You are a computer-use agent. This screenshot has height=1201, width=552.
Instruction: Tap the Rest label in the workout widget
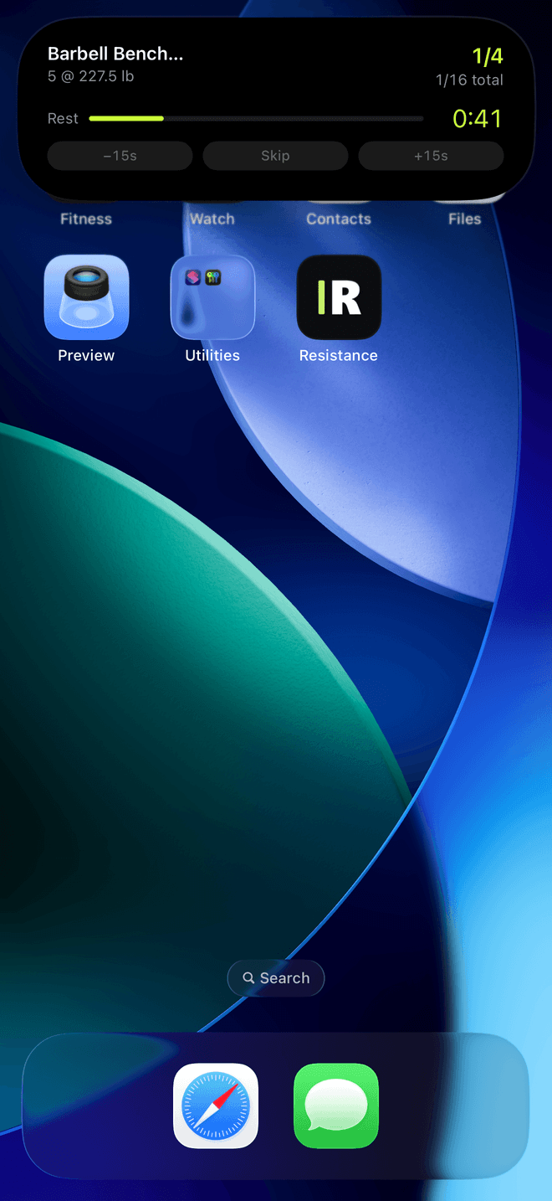tap(63, 119)
